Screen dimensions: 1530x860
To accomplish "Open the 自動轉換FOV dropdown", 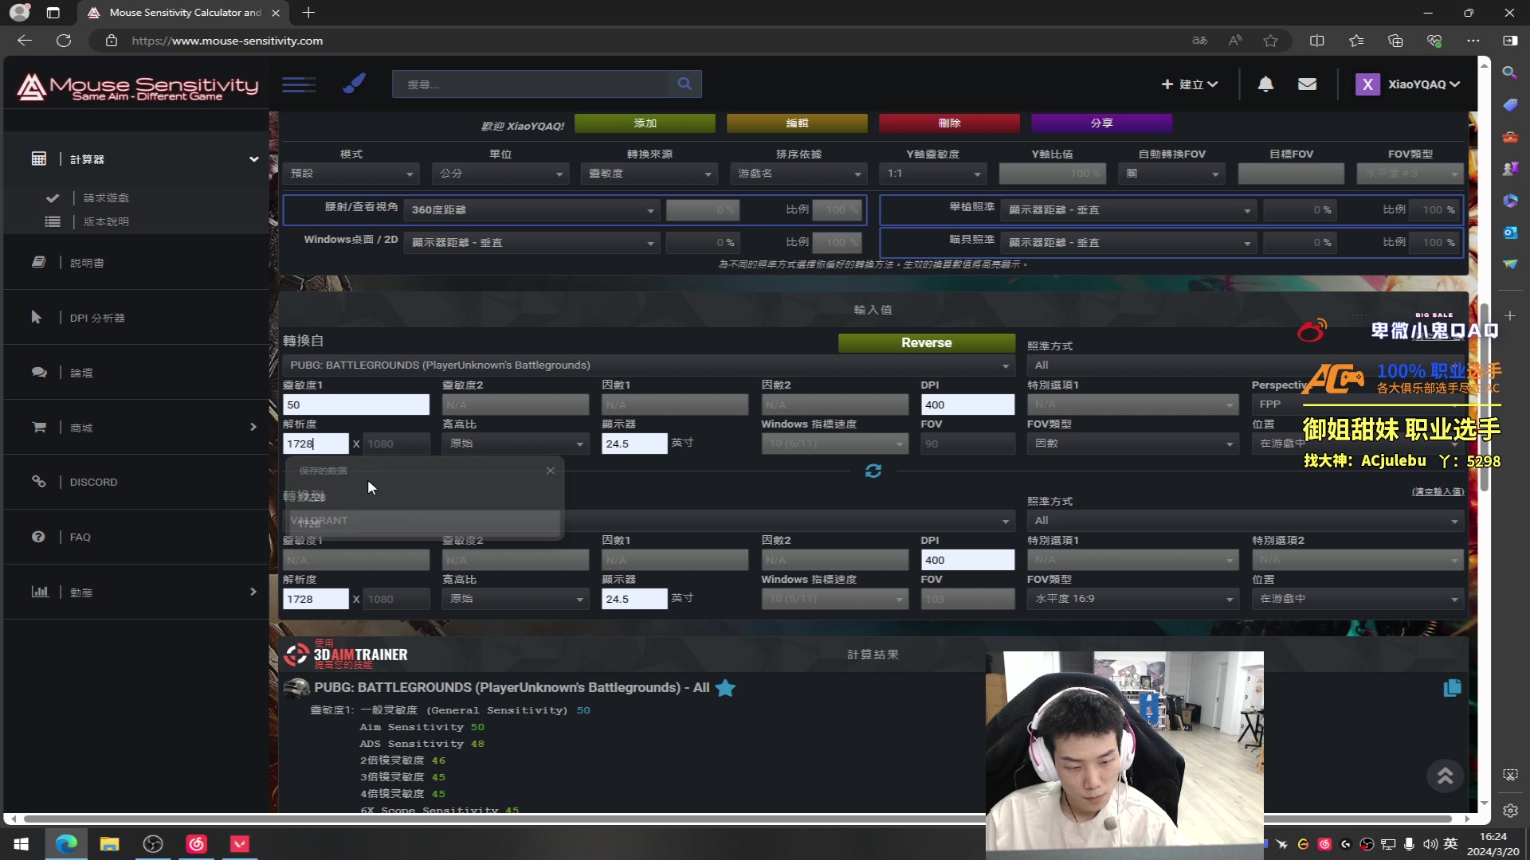I will tap(1171, 174).
